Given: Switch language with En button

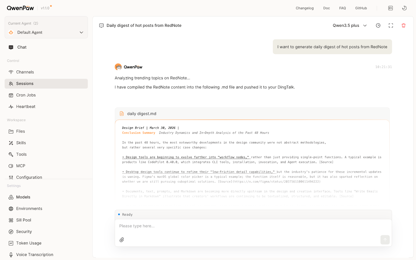Looking at the screenshot, I should point(390,8).
